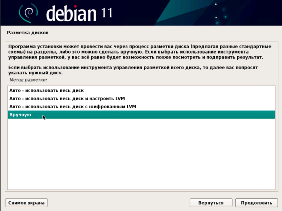Proceed with the 'Продолжить' button
282x211 pixels.
click(x=256, y=203)
